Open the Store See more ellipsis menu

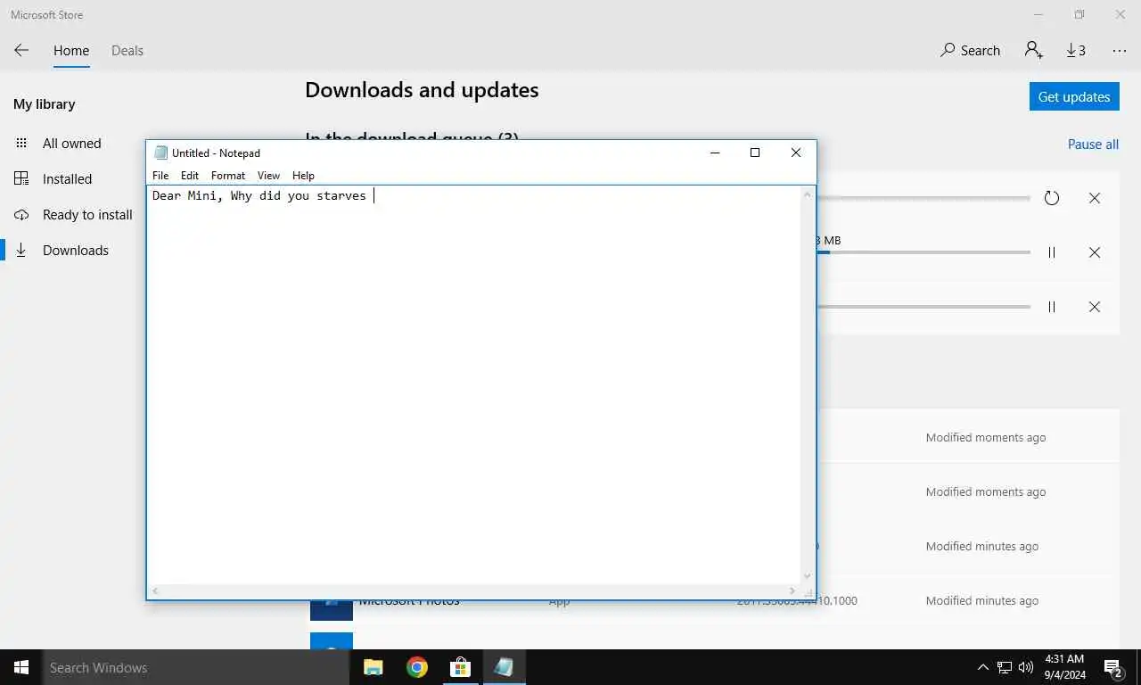1120,51
